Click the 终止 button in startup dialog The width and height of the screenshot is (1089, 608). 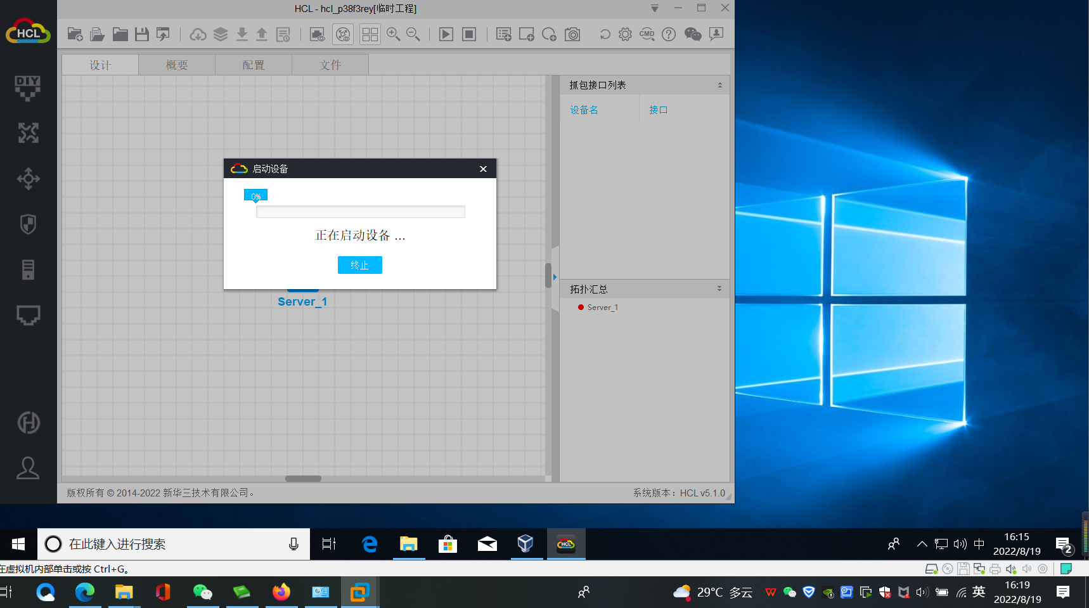point(359,265)
